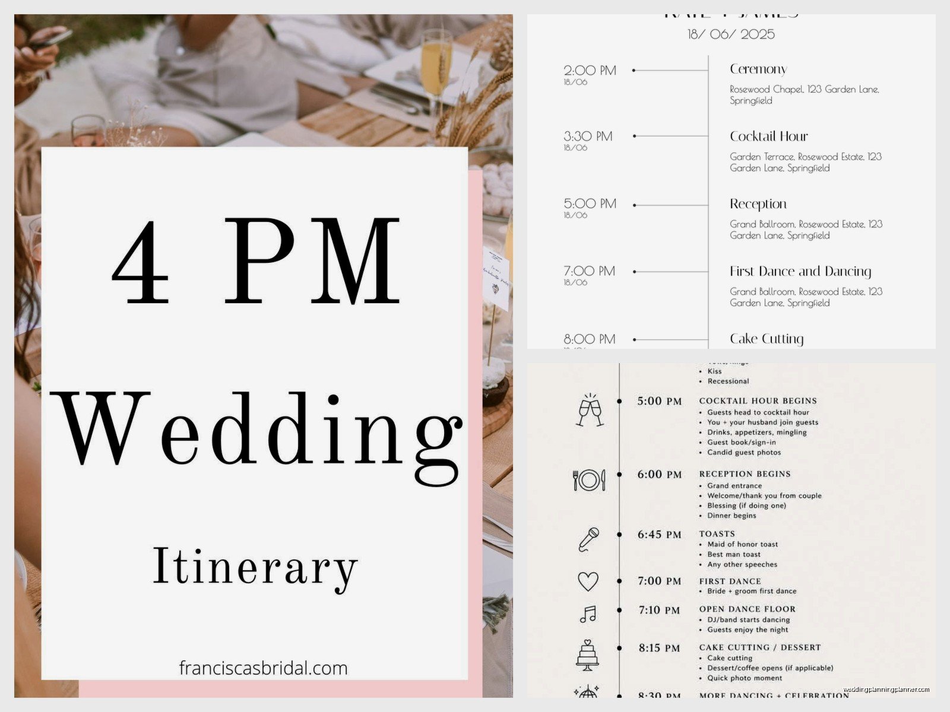Screen dimensions: 950x712
Task: Click 'Drinks, appetizers, mingling' bullet
Action: (x=756, y=433)
